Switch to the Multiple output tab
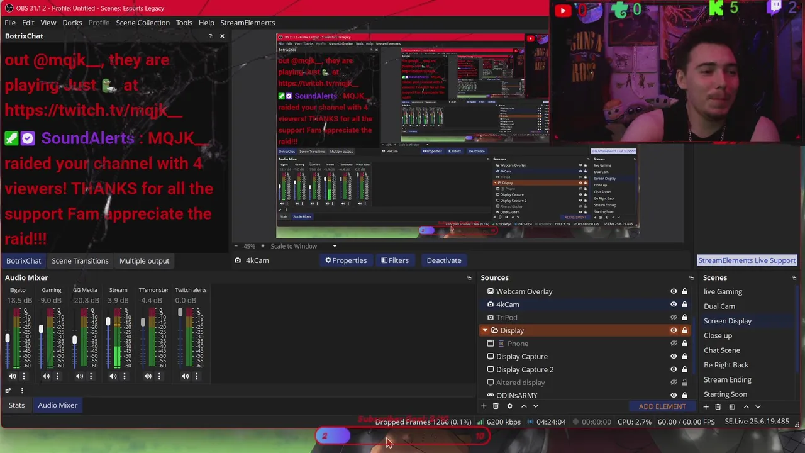 pyautogui.click(x=144, y=260)
